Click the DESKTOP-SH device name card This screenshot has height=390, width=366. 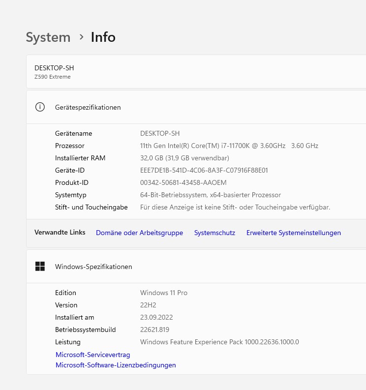tap(54, 71)
